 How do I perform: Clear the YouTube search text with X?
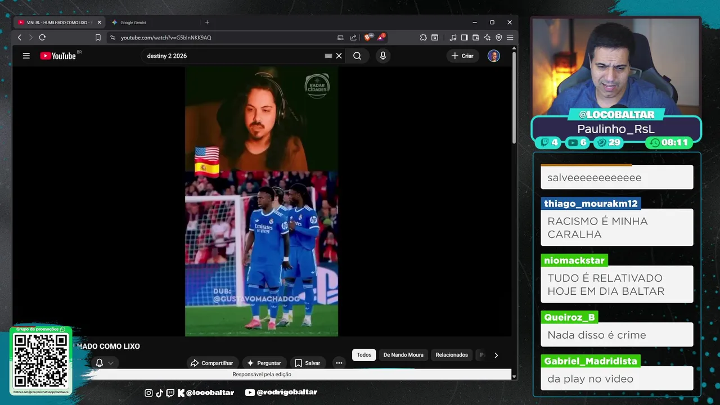point(339,56)
